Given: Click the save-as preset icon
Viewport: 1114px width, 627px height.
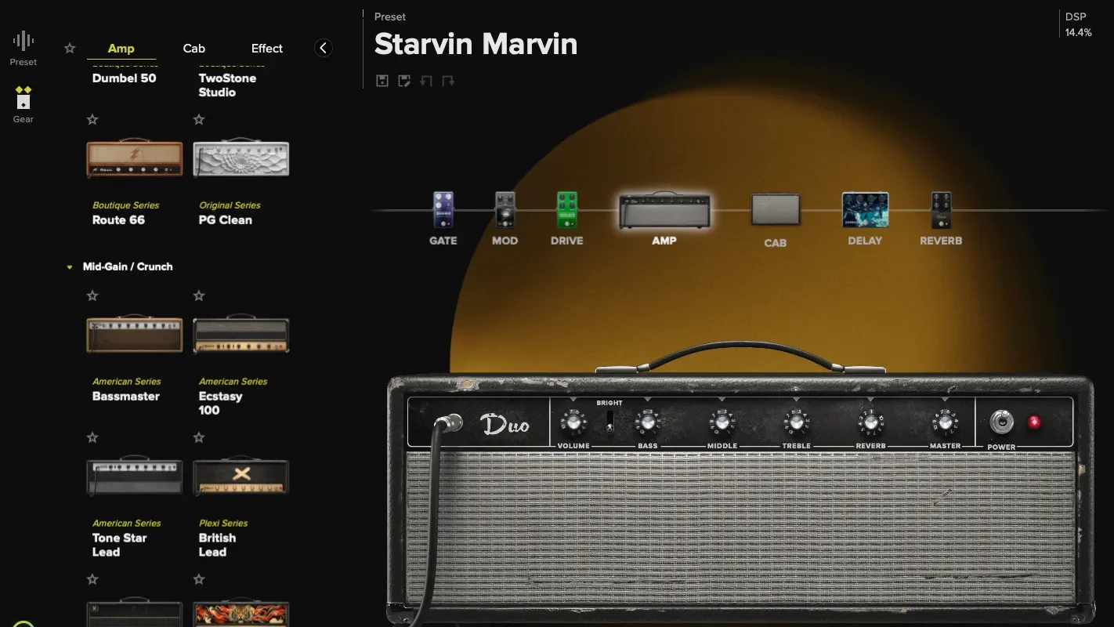Looking at the screenshot, I should click(x=404, y=81).
